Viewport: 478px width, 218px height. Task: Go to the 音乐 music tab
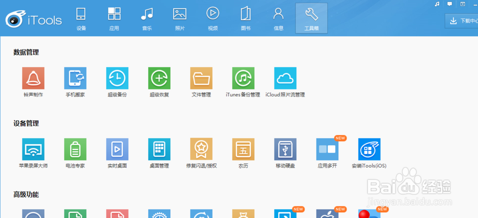[x=147, y=19]
